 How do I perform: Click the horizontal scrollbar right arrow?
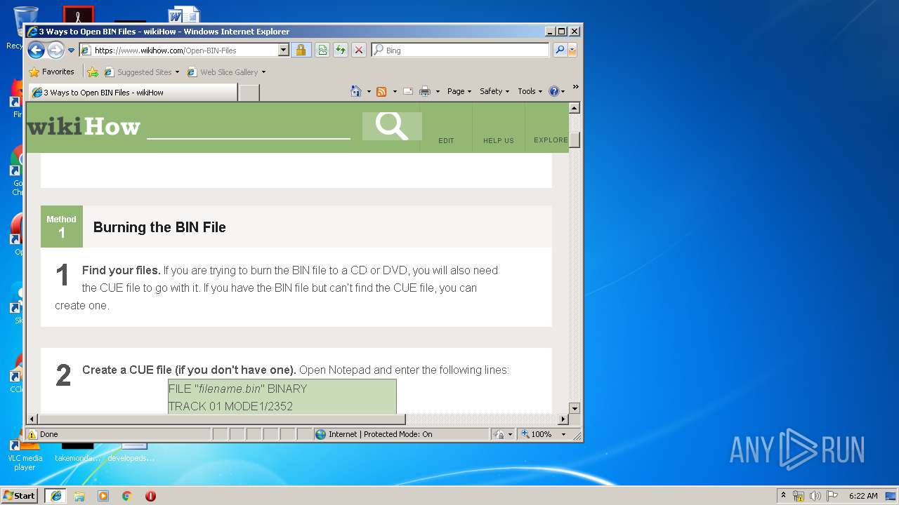(563, 419)
